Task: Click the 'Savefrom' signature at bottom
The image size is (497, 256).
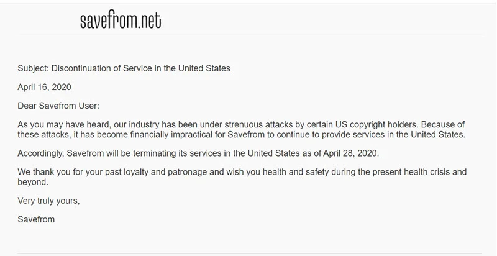Action: [36, 219]
